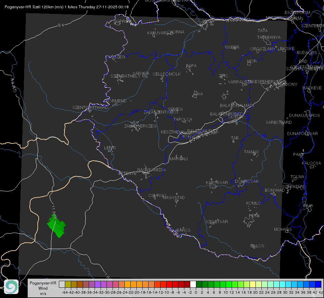Click the KOMLÓ label
This screenshot has width=324, height=298.
pyautogui.click(x=254, y=203)
